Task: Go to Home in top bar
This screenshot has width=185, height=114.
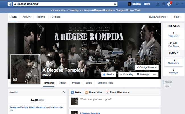Action: tap(147, 4)
